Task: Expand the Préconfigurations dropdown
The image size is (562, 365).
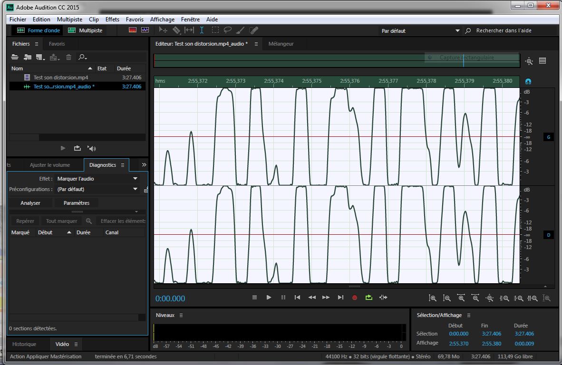Action: (x=97, y=189)
